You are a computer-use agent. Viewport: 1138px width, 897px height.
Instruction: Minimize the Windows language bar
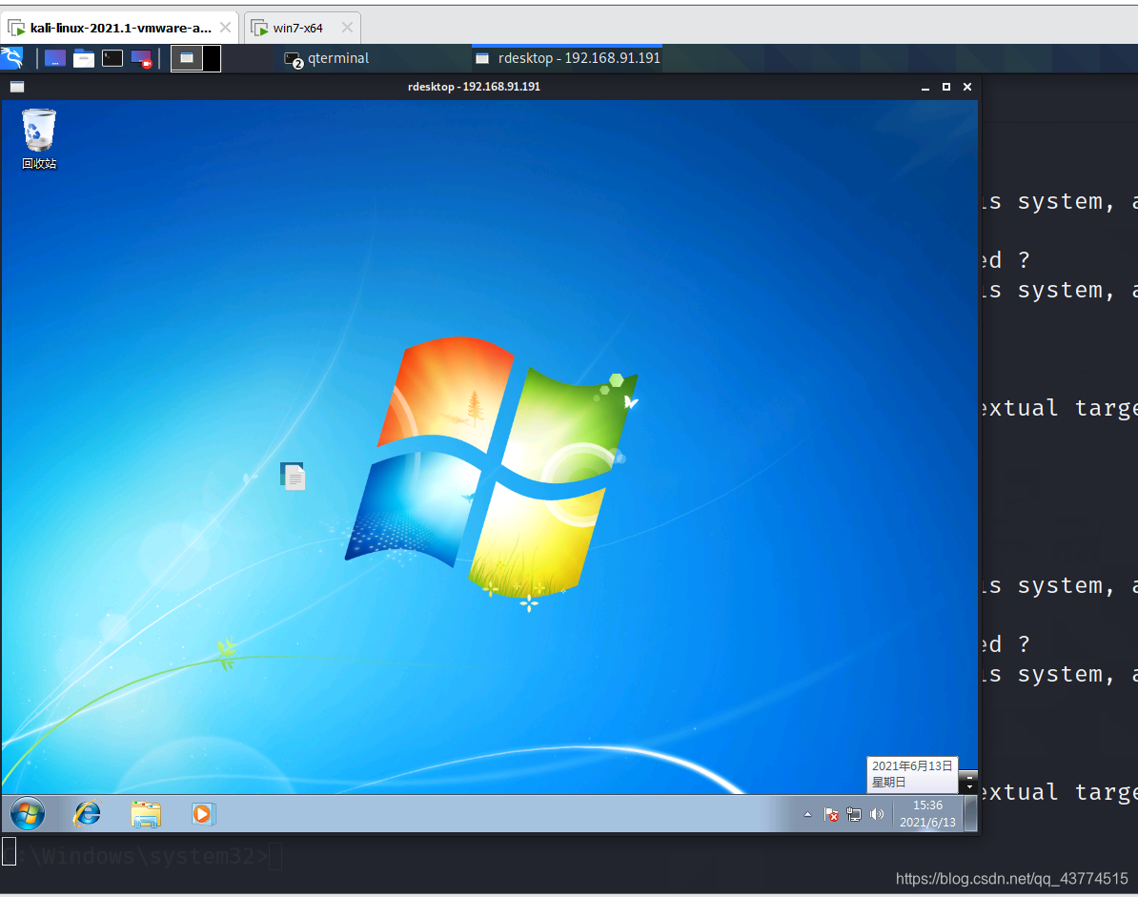969,777
